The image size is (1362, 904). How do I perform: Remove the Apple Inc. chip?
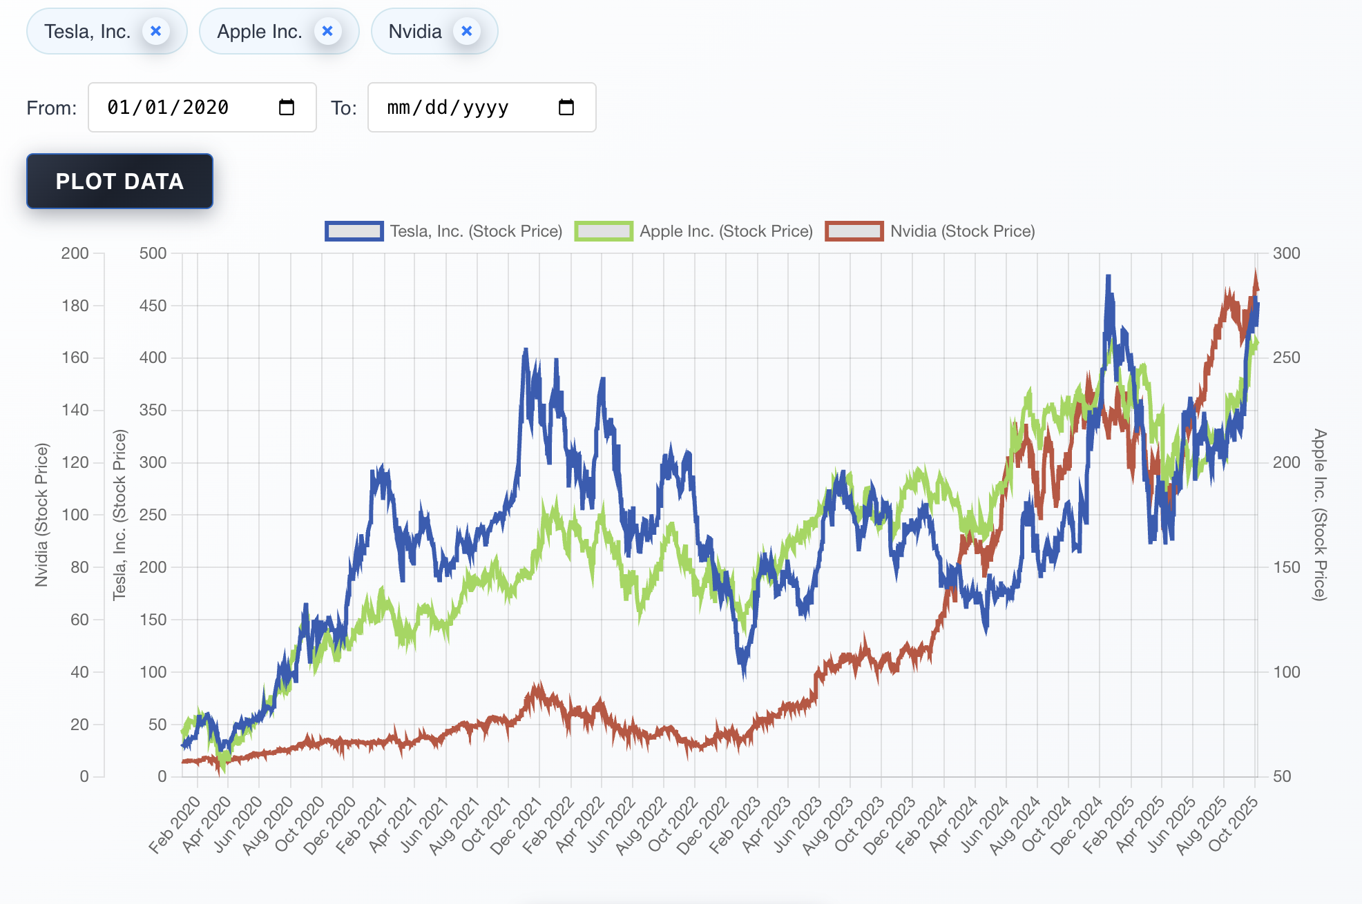pos(327,31)
